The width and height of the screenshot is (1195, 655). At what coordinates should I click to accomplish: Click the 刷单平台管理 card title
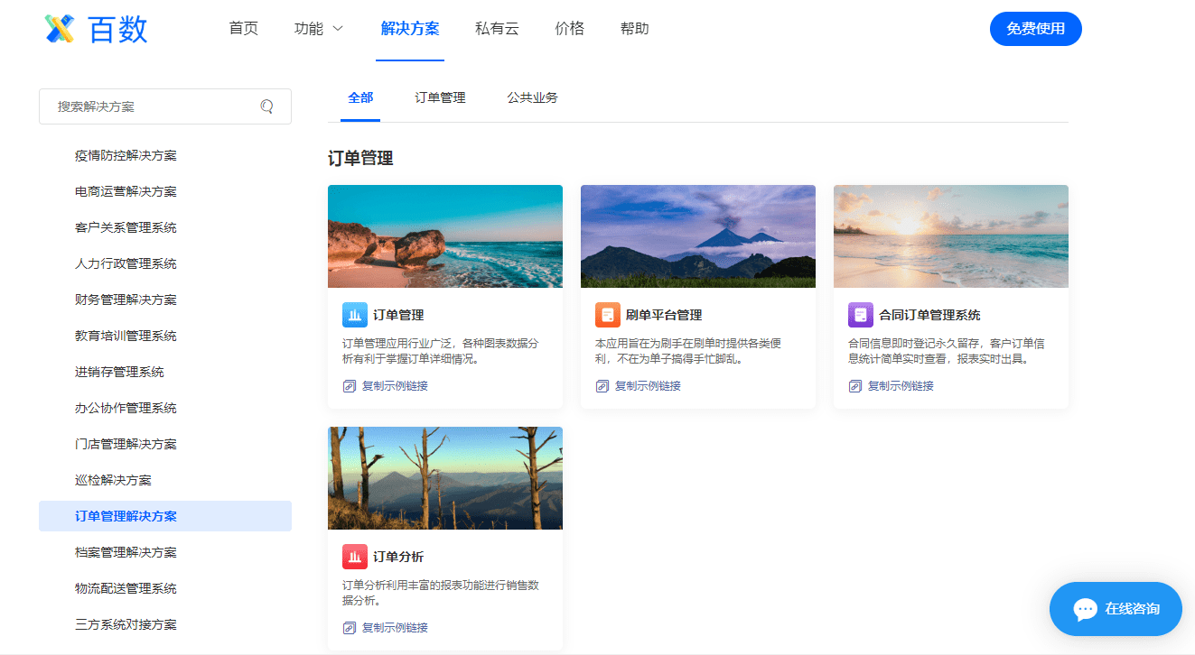coord(664,315)
